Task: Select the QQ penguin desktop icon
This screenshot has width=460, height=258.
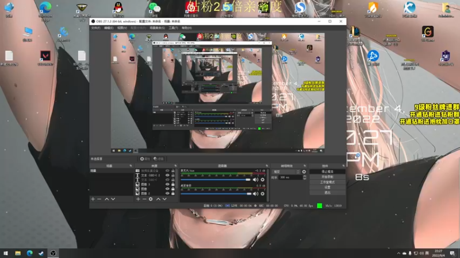Action: [x=118, y=9]
